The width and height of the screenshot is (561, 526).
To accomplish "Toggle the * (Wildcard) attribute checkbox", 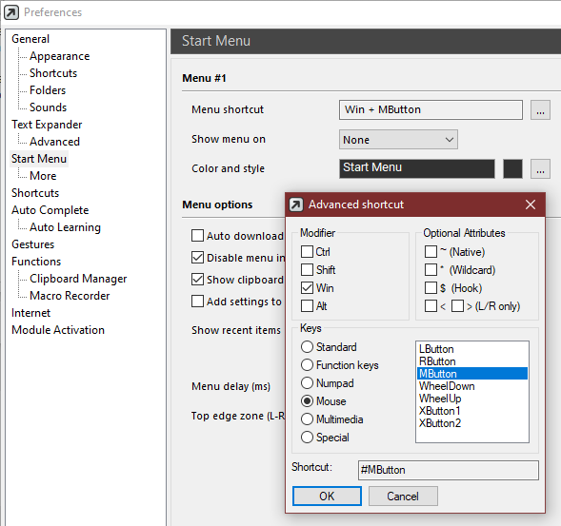I will (x=431, y=269).
